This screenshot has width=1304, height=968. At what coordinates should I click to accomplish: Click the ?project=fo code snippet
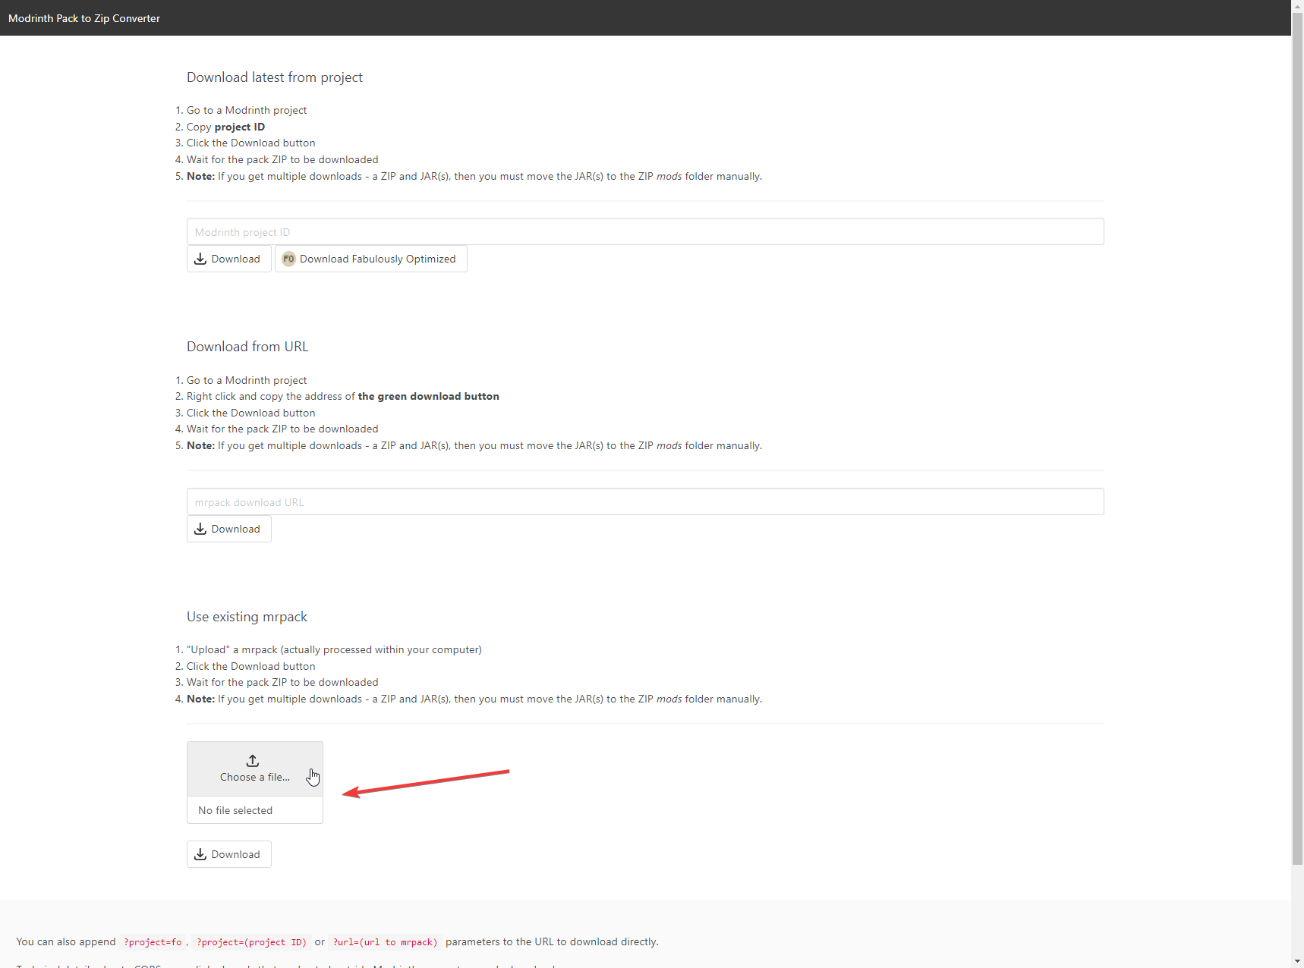click(x=153, y=942)
